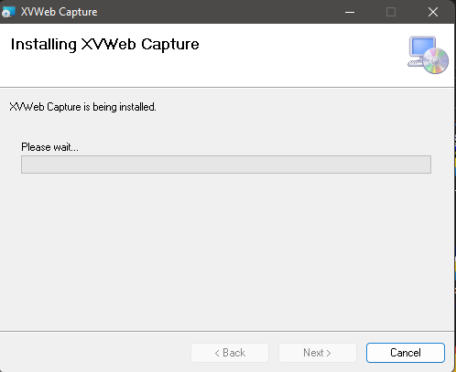Close the installer with the X icon

pos(433,12)
